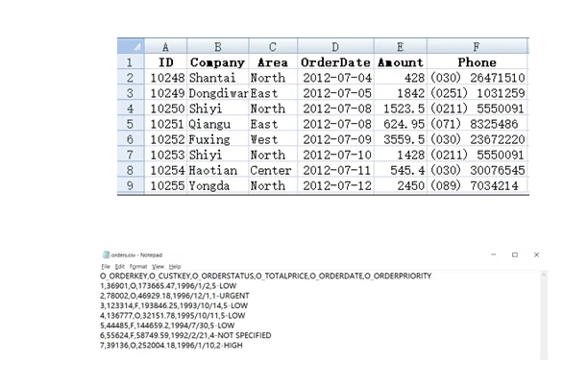The width and height of the screenshot is (588, 386).
Task: Click the Amount header cell
Action: pyautogui.click(x=401, y=61)
